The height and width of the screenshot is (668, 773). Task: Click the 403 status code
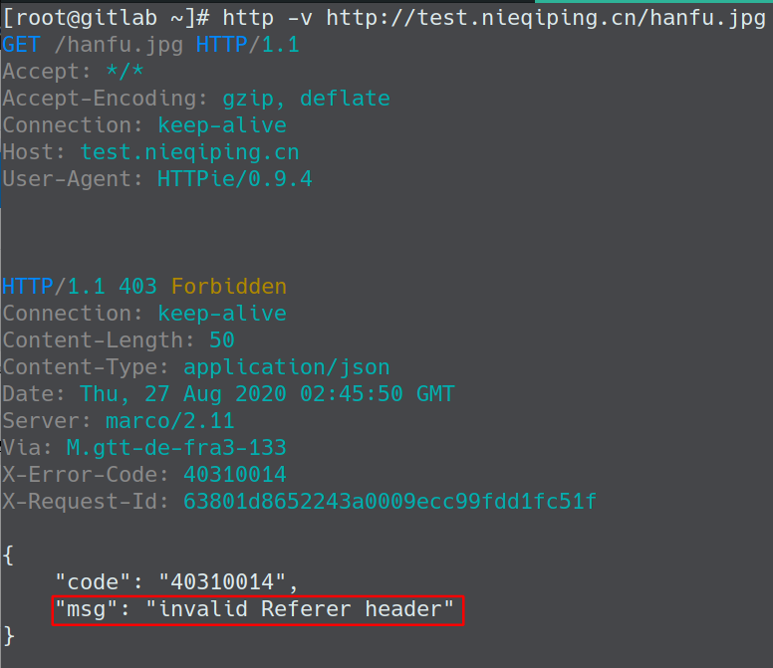[x=137, y=287]
